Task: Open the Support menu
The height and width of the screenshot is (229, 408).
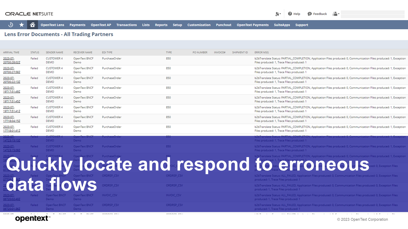Action: (x=302, y=25)
